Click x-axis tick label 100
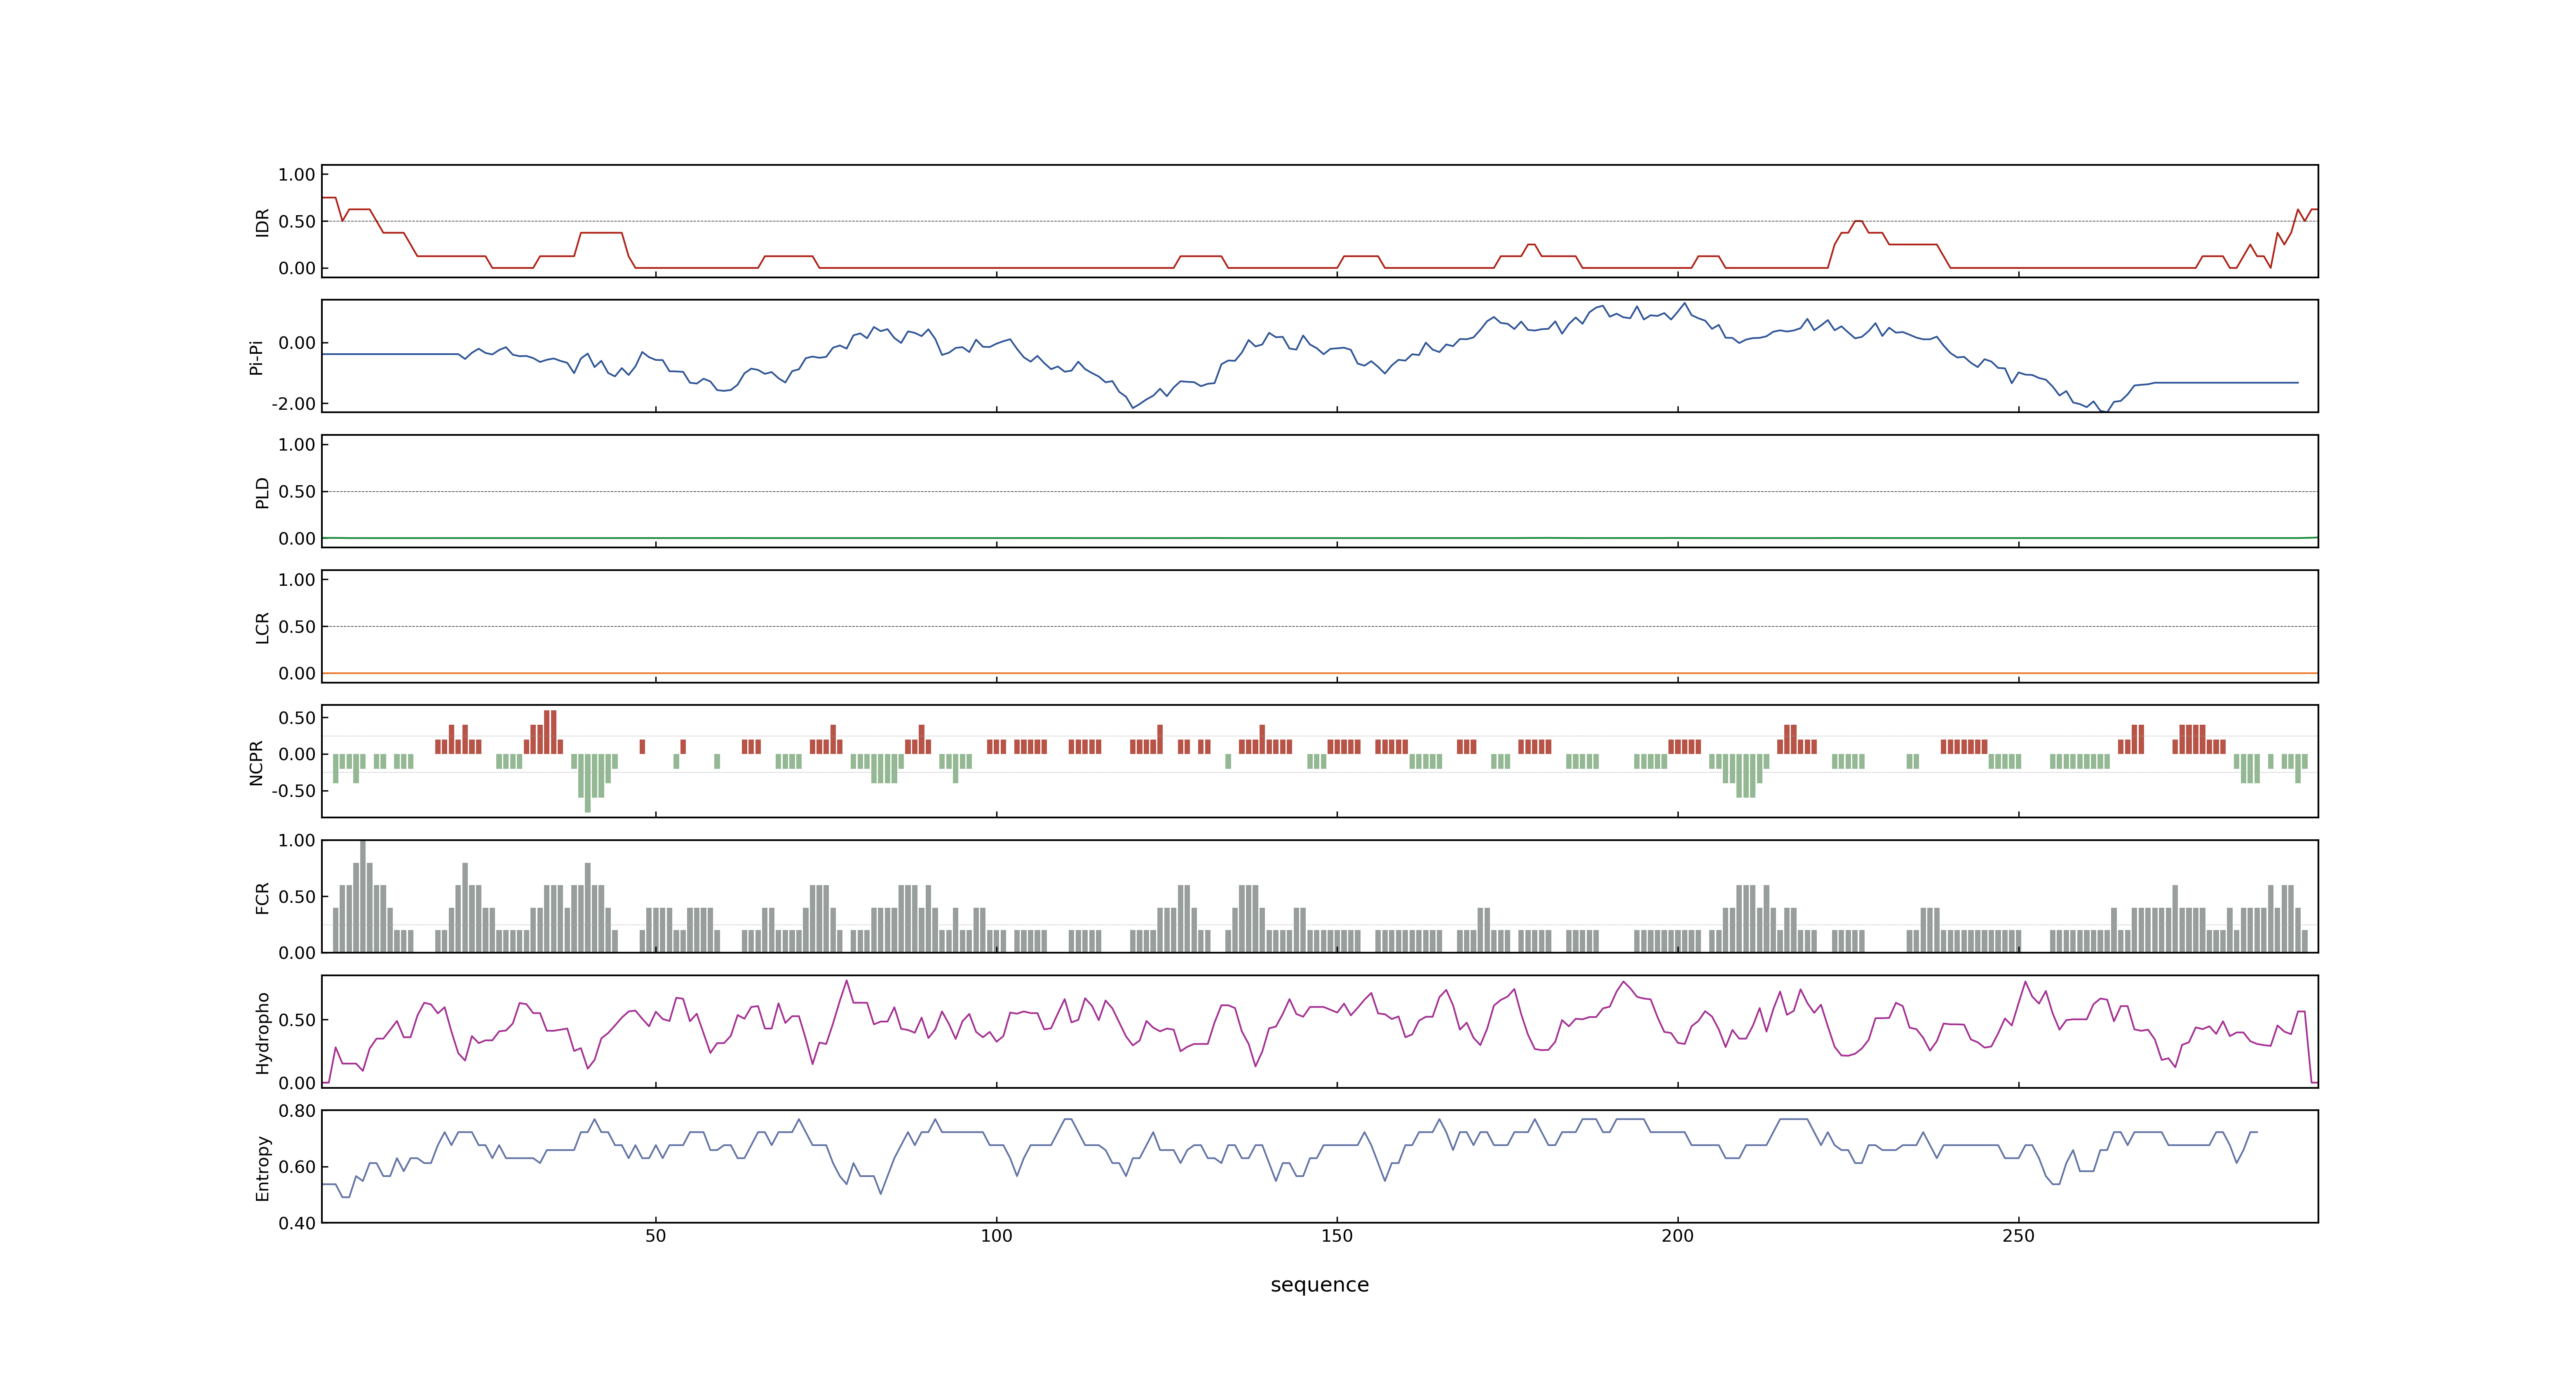The width and height of the screenshot is (2576, 1374). [x=996, y=1236]
